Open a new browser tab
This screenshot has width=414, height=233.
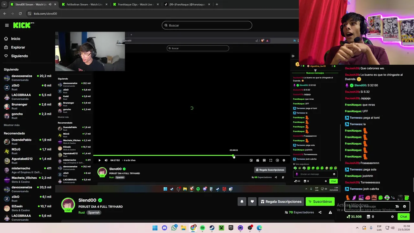click(x=217, y=5)
